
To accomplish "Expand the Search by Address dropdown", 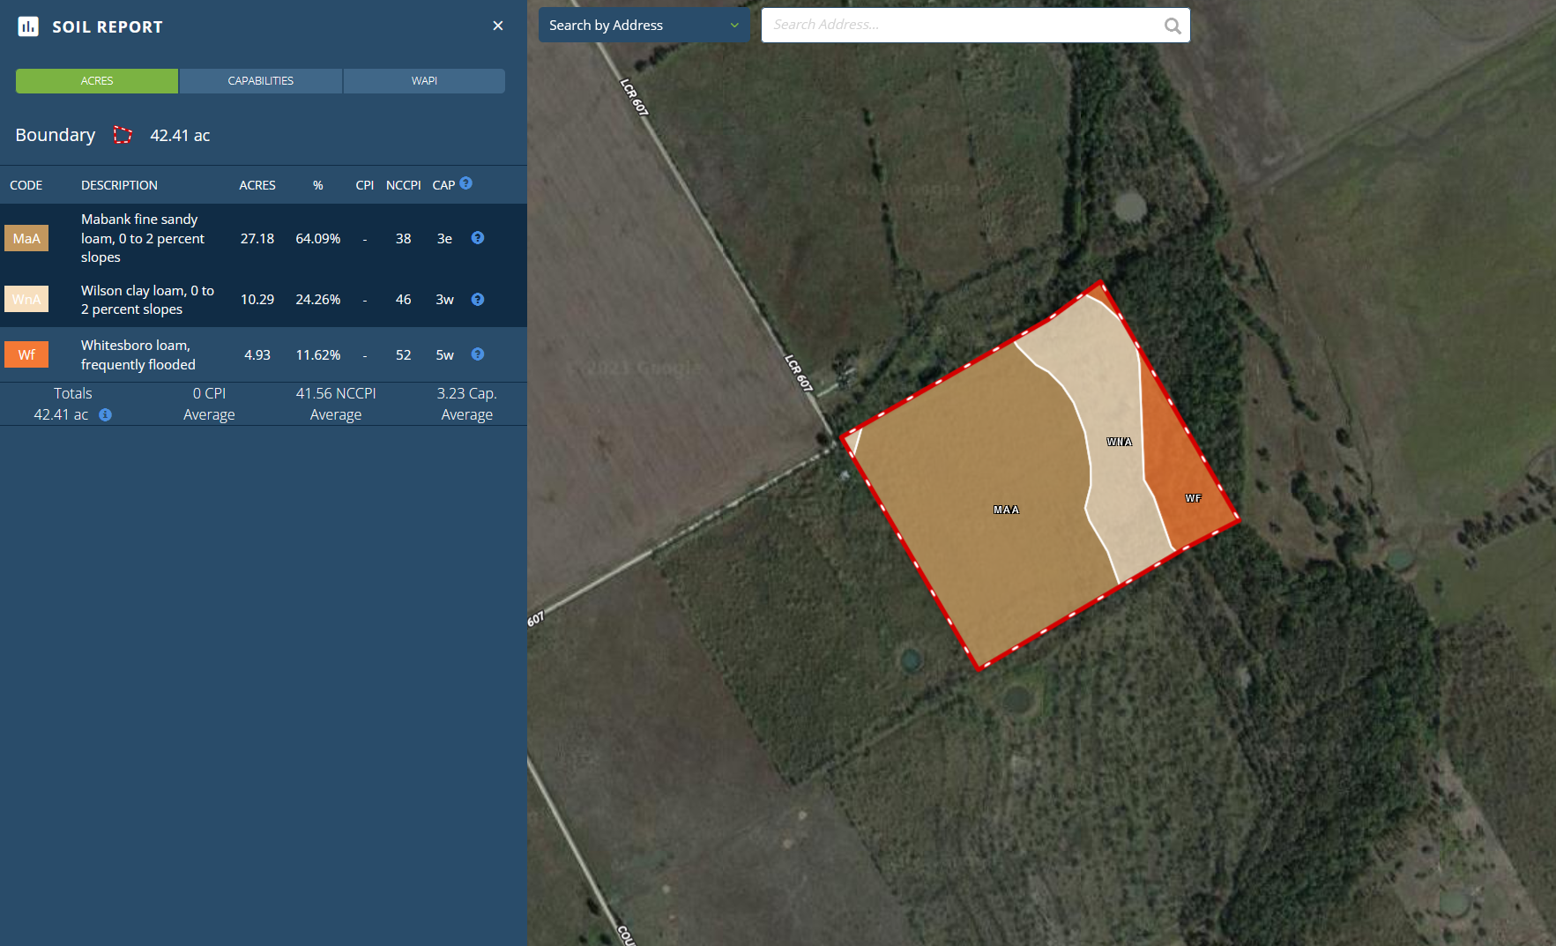I will coord(644,26).
